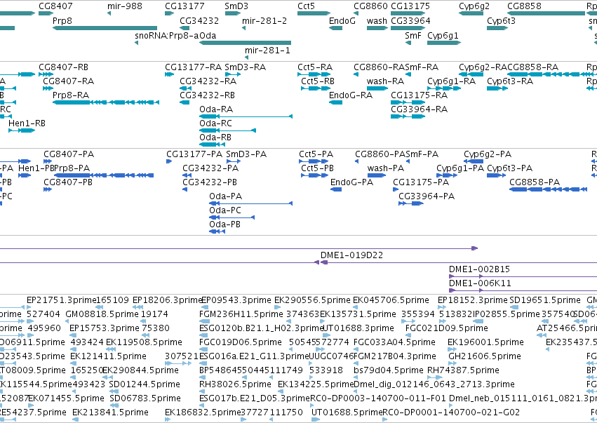Viewport: 597px width, 423px height.
Task: Select the Hen1-RB transcript label
Action: click(x=27, y=123)
